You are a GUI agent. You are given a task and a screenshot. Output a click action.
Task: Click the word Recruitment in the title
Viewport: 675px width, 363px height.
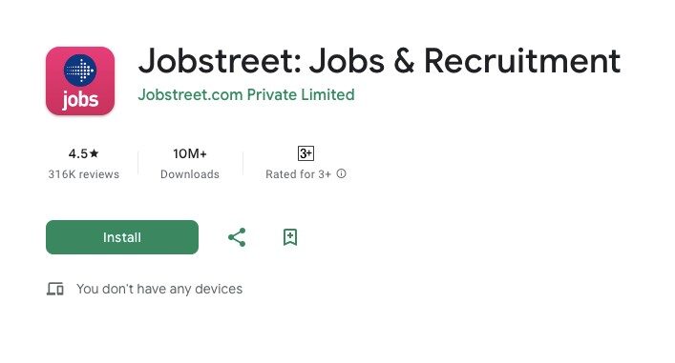[x=522, y=61]
